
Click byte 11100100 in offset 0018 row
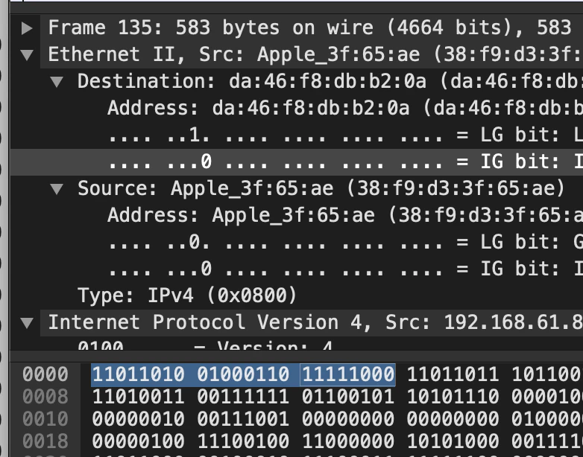[x=243, y=441]
